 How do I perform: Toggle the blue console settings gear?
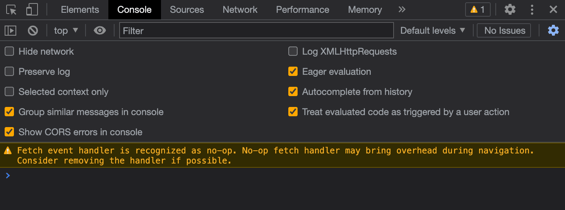(x=553, y=31)
